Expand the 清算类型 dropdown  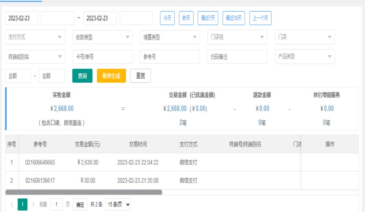[170, 37]
